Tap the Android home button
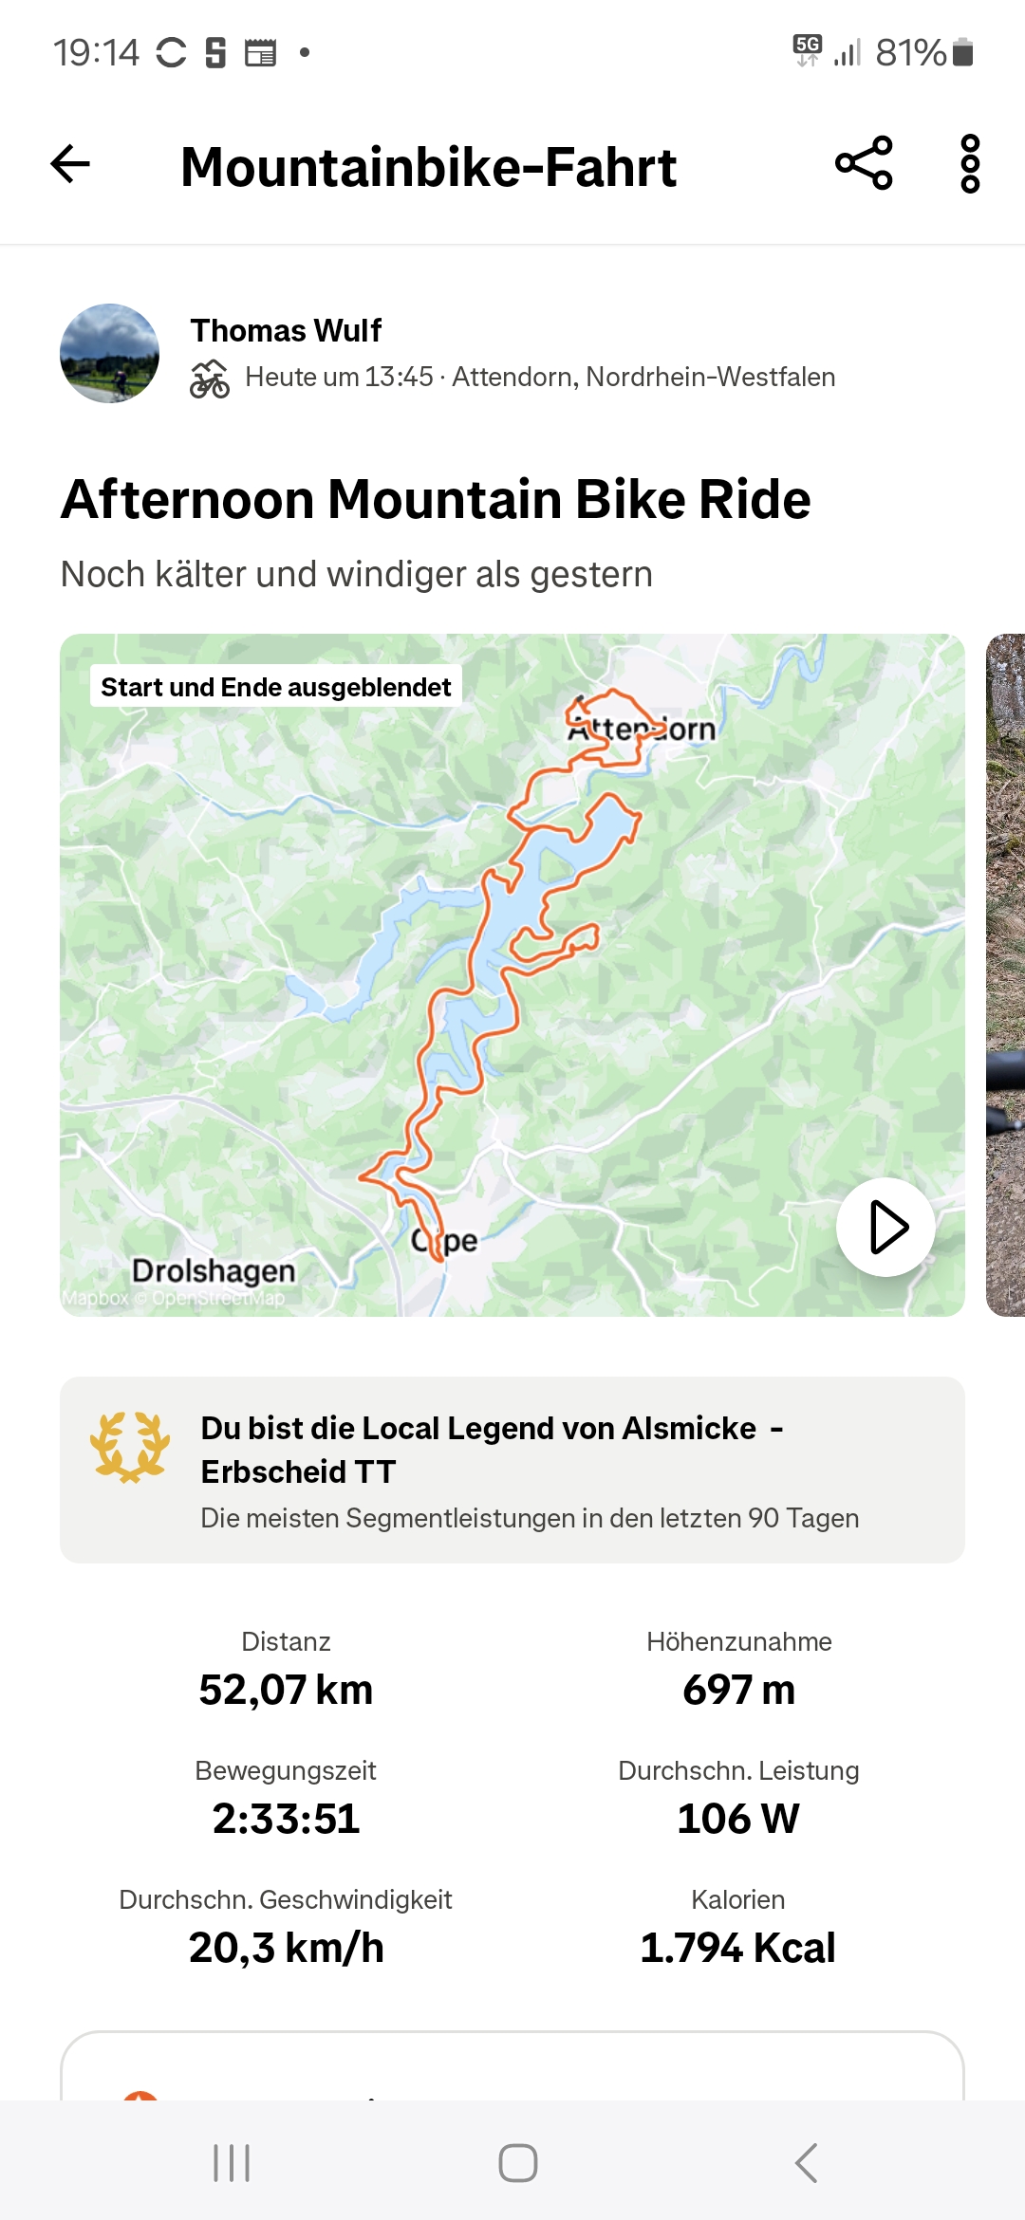1025x2220 pixels. 518,2163
